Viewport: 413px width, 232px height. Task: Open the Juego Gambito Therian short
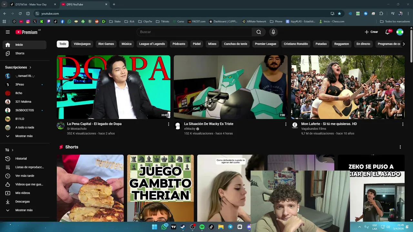(160, 188)
